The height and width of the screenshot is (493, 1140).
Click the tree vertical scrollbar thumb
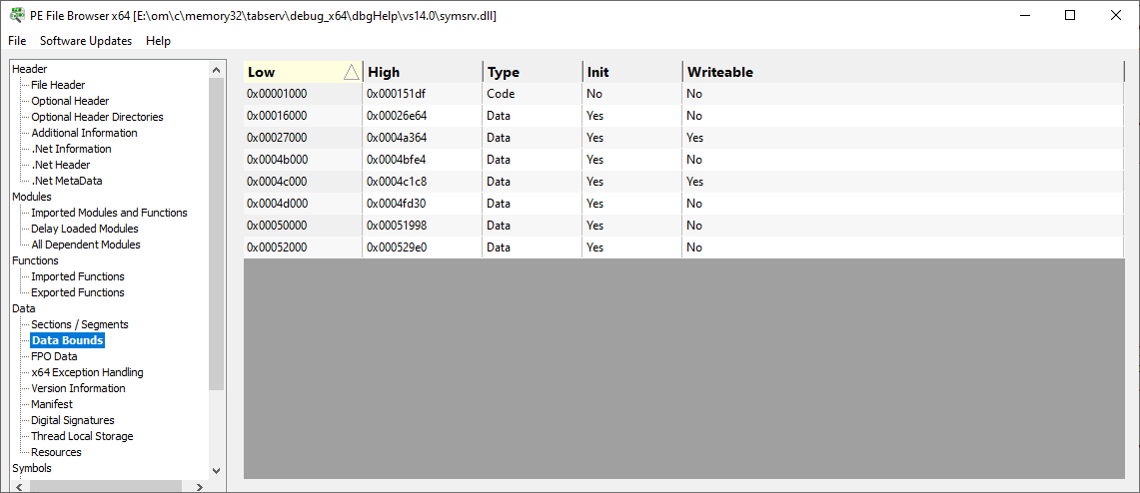pos(216,234)
